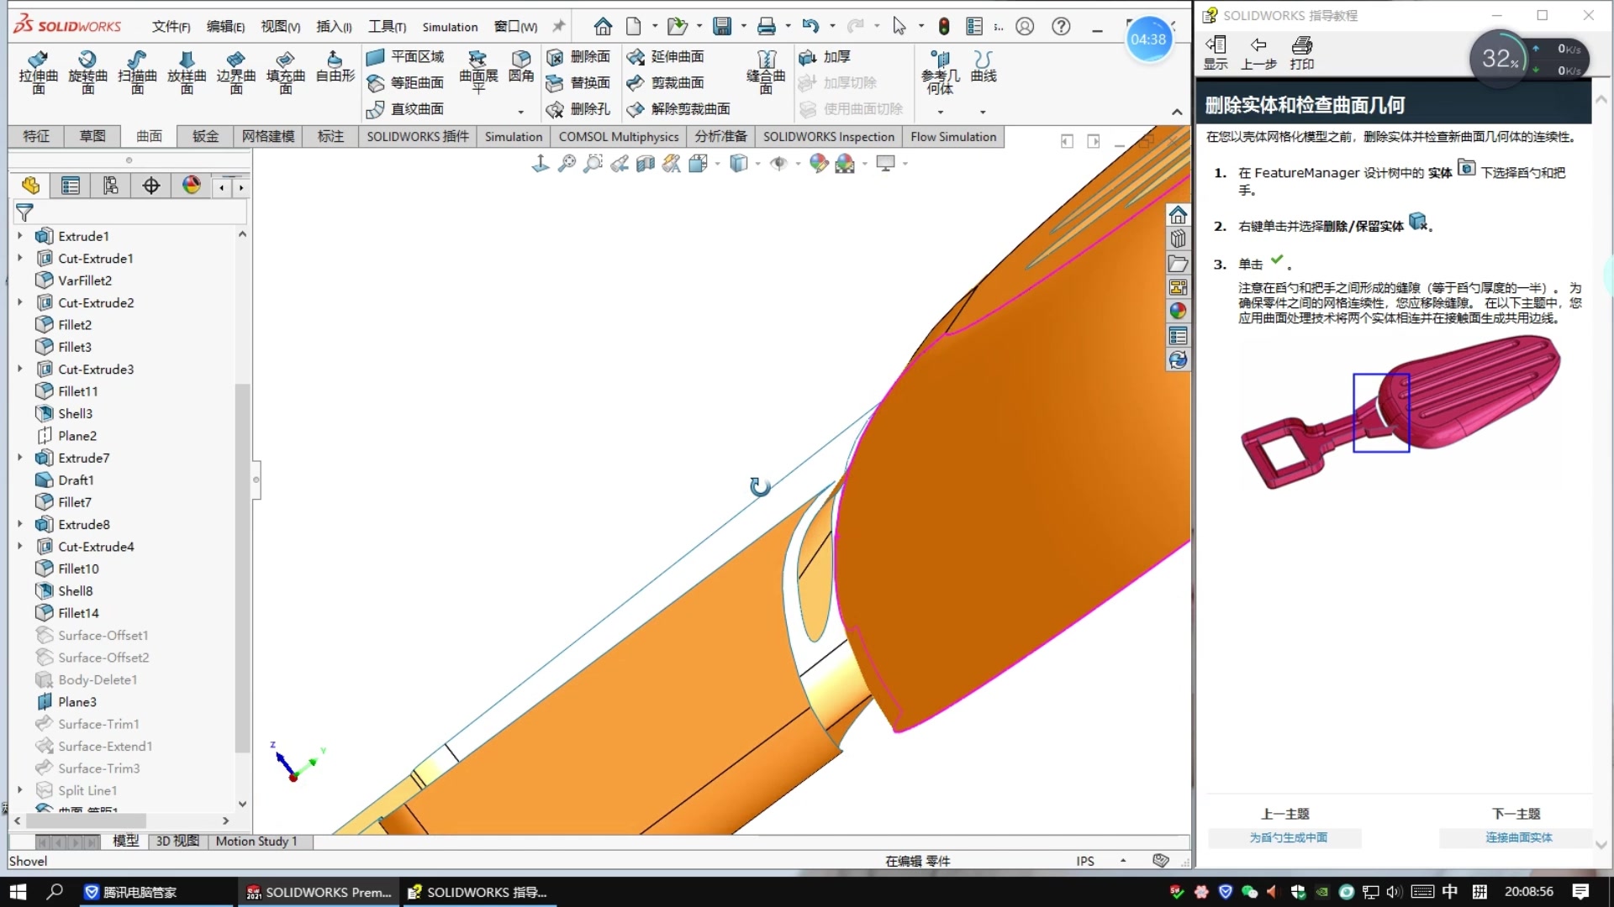Click the Motion Study 1 tab at bottom
The width and height of the screenshot is (1614, 907).
click(256, 841)
